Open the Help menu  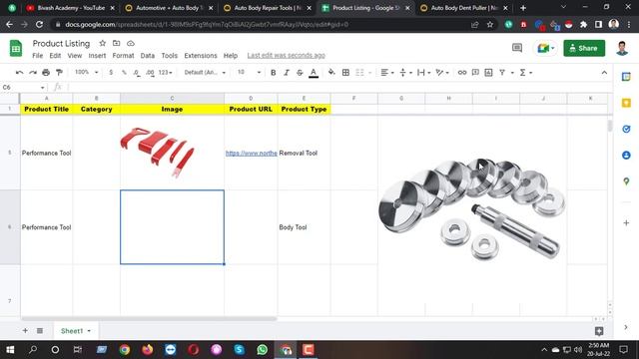(231, 56)
